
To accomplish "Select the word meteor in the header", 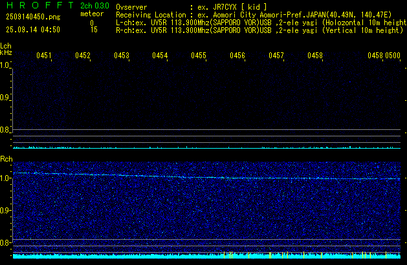I will click(92, 14).
